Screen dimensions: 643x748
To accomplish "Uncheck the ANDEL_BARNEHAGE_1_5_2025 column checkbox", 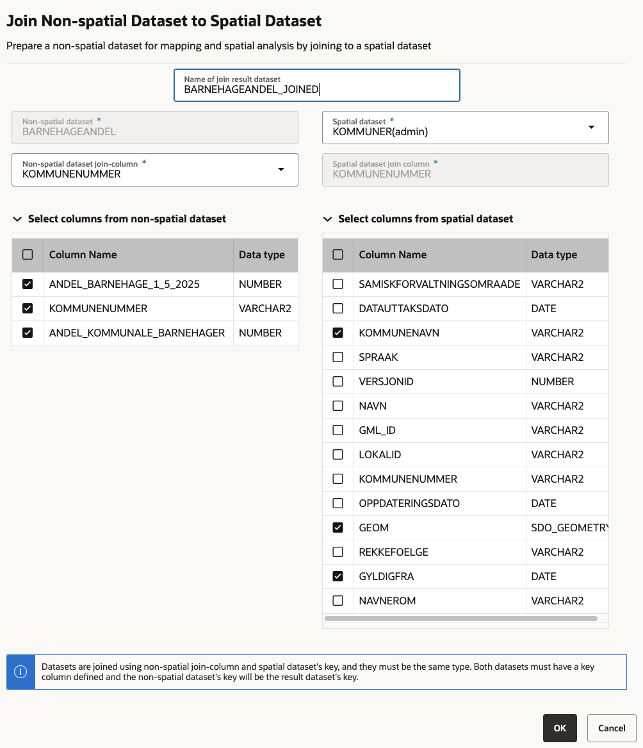I will (28, 285).
